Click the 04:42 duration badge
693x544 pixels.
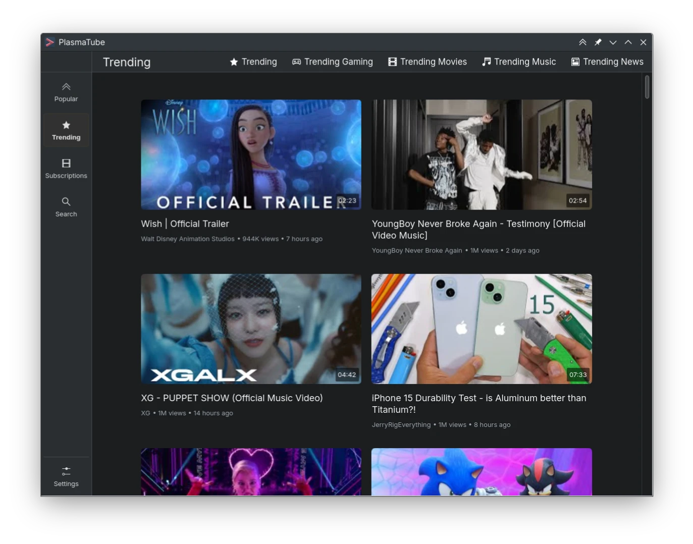[347, 374]
